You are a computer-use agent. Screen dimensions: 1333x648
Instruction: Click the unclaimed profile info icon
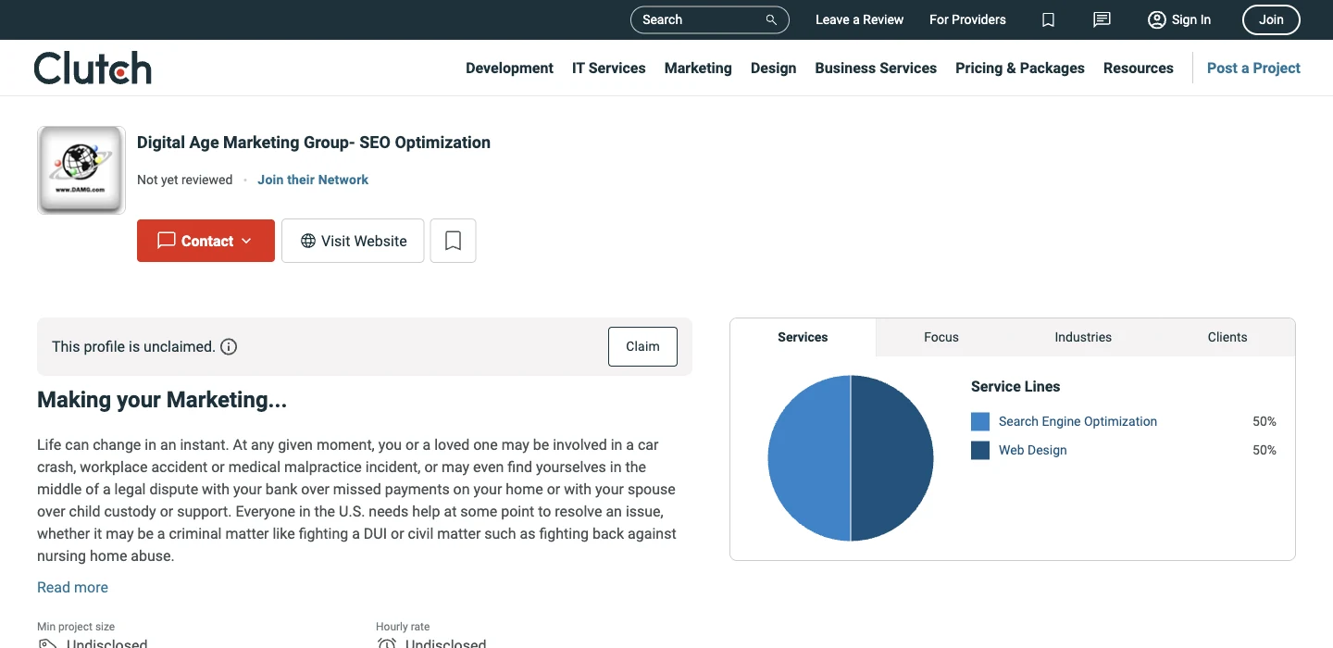[229, 346]
